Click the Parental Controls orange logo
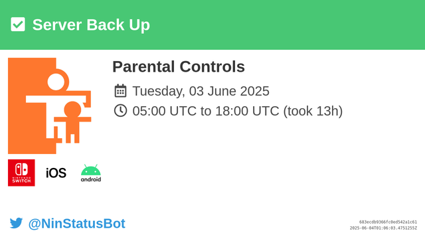The height and width of the screenshot is (239, 425). (49, 106)
